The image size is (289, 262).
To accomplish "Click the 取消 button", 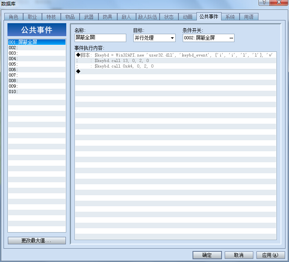I will 239,255.
